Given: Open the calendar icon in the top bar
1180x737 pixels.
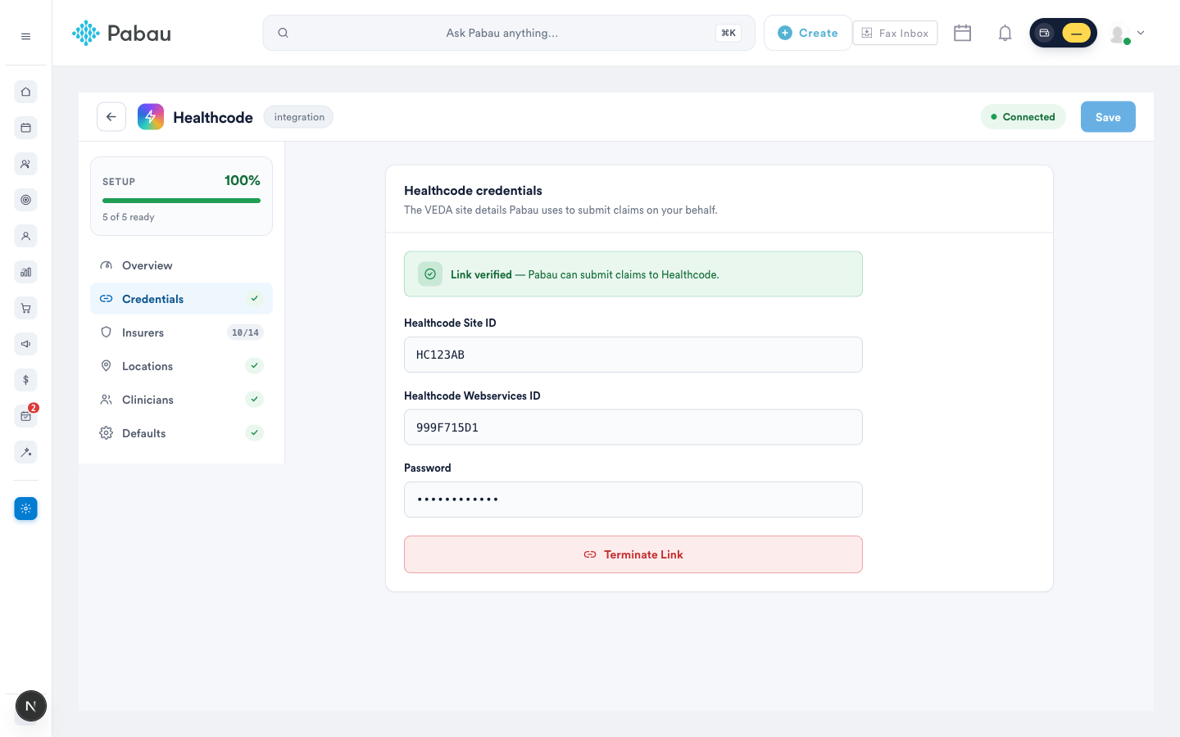Looking at the screenshot, I should click(x=962, y=33).
